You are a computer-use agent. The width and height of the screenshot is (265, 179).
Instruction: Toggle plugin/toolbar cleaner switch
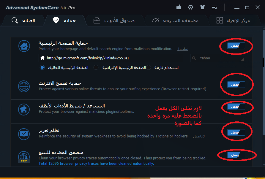(236, 107)
